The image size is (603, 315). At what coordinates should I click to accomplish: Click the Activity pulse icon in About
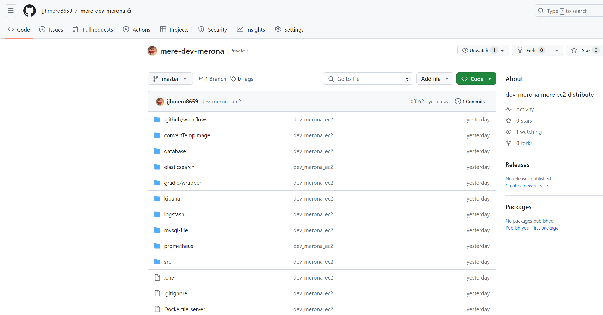[509, 109]
